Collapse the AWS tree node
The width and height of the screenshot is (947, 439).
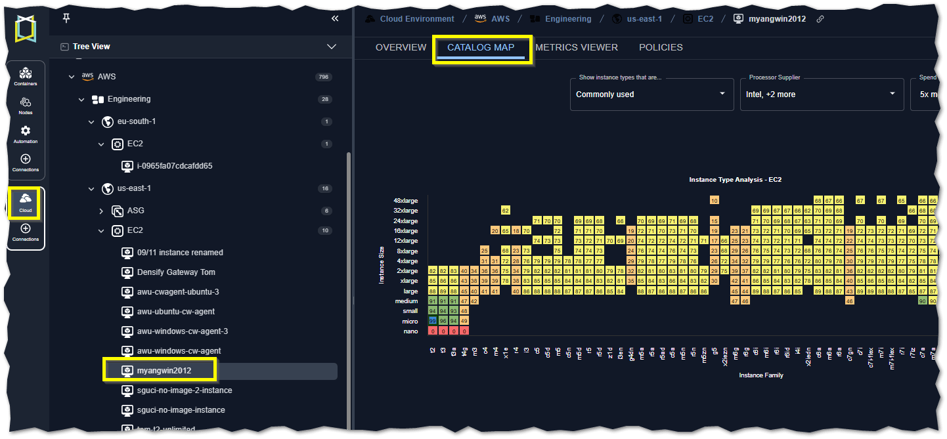(72, 77)
